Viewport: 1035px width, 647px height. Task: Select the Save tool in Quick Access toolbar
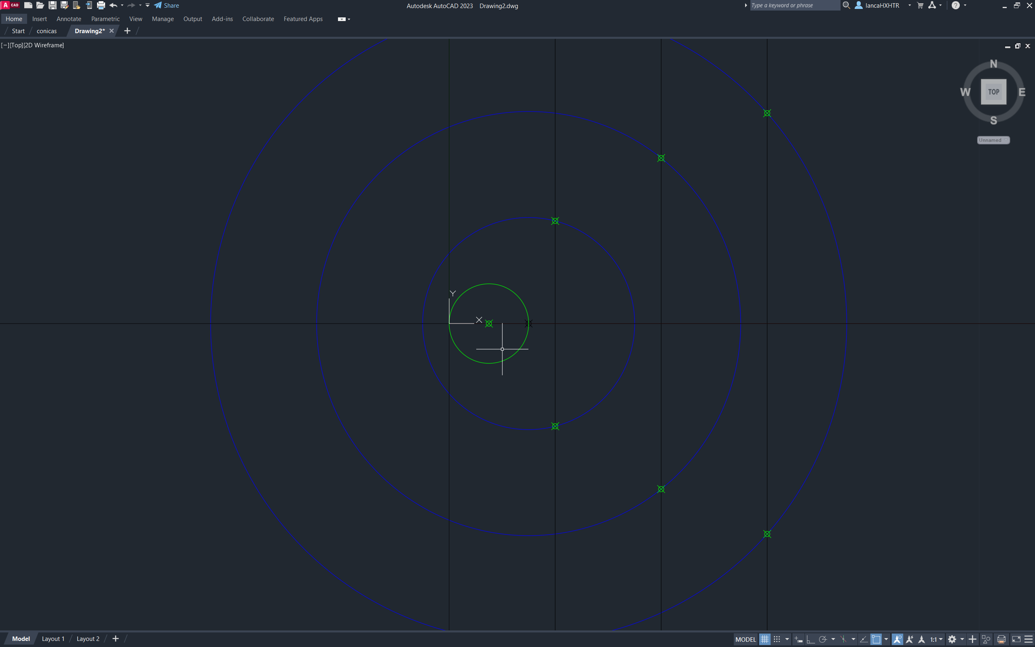pyautogui.click(x=52, y=5)
